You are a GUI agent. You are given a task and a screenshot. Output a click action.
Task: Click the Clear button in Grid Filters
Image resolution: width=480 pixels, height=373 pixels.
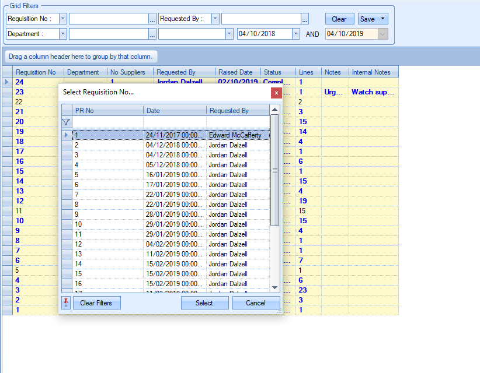coord(339,19)
